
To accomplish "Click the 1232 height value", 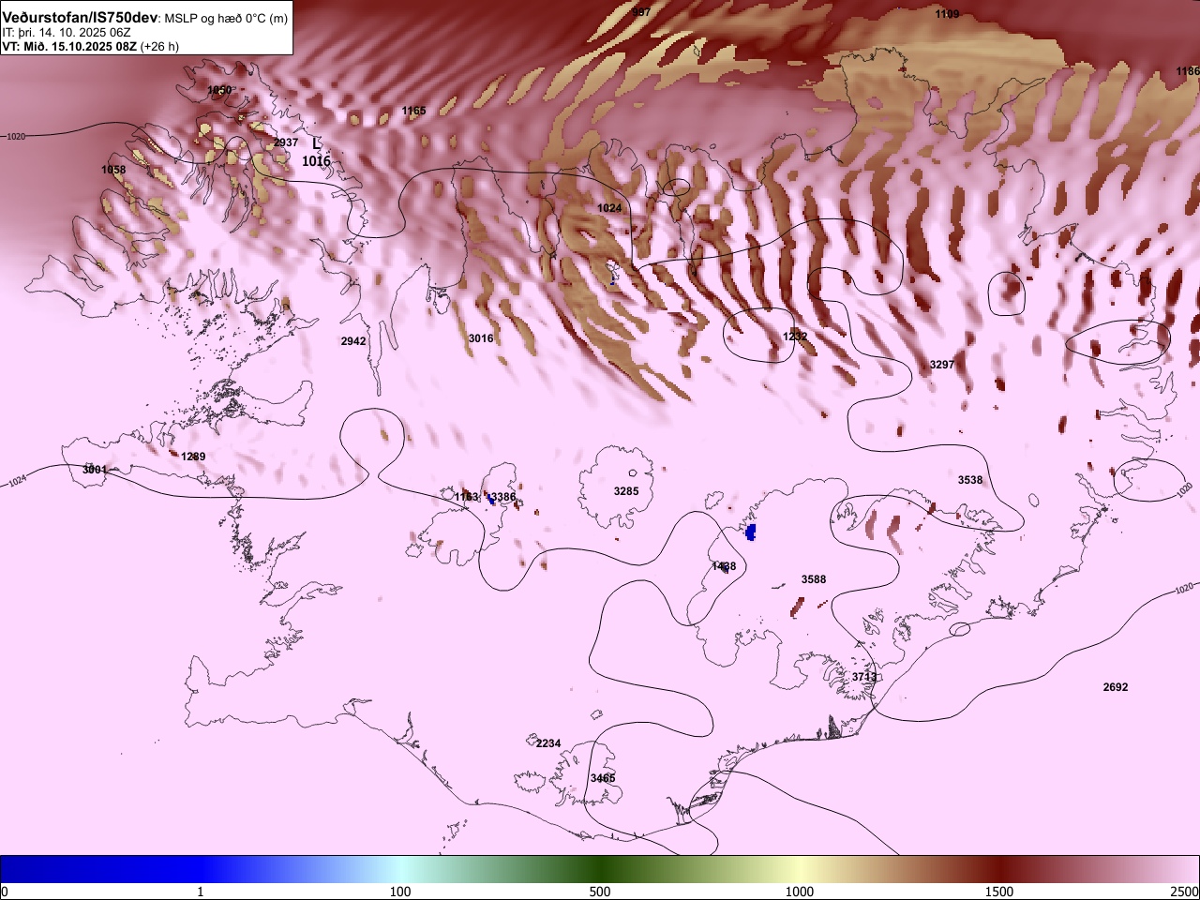I will pos(795,336).
